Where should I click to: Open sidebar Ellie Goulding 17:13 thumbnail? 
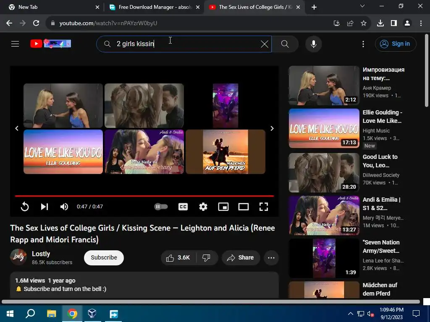pyautogui.click(x=324, y=128)
